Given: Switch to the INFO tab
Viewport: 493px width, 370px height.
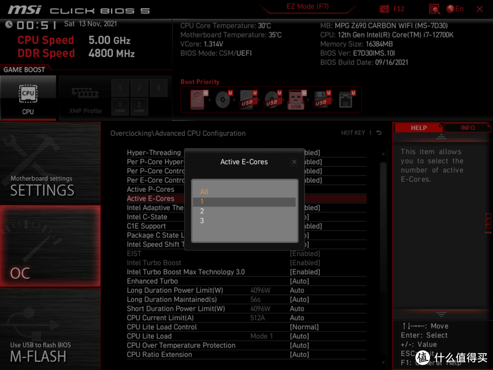Looking at the screenshot, I should pos(467,128).
